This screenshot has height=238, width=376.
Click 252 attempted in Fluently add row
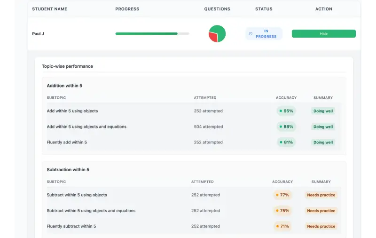(208, 142)
